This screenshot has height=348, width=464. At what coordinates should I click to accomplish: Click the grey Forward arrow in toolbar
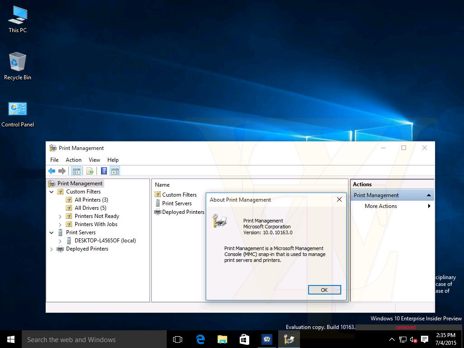tap(62, 171)
